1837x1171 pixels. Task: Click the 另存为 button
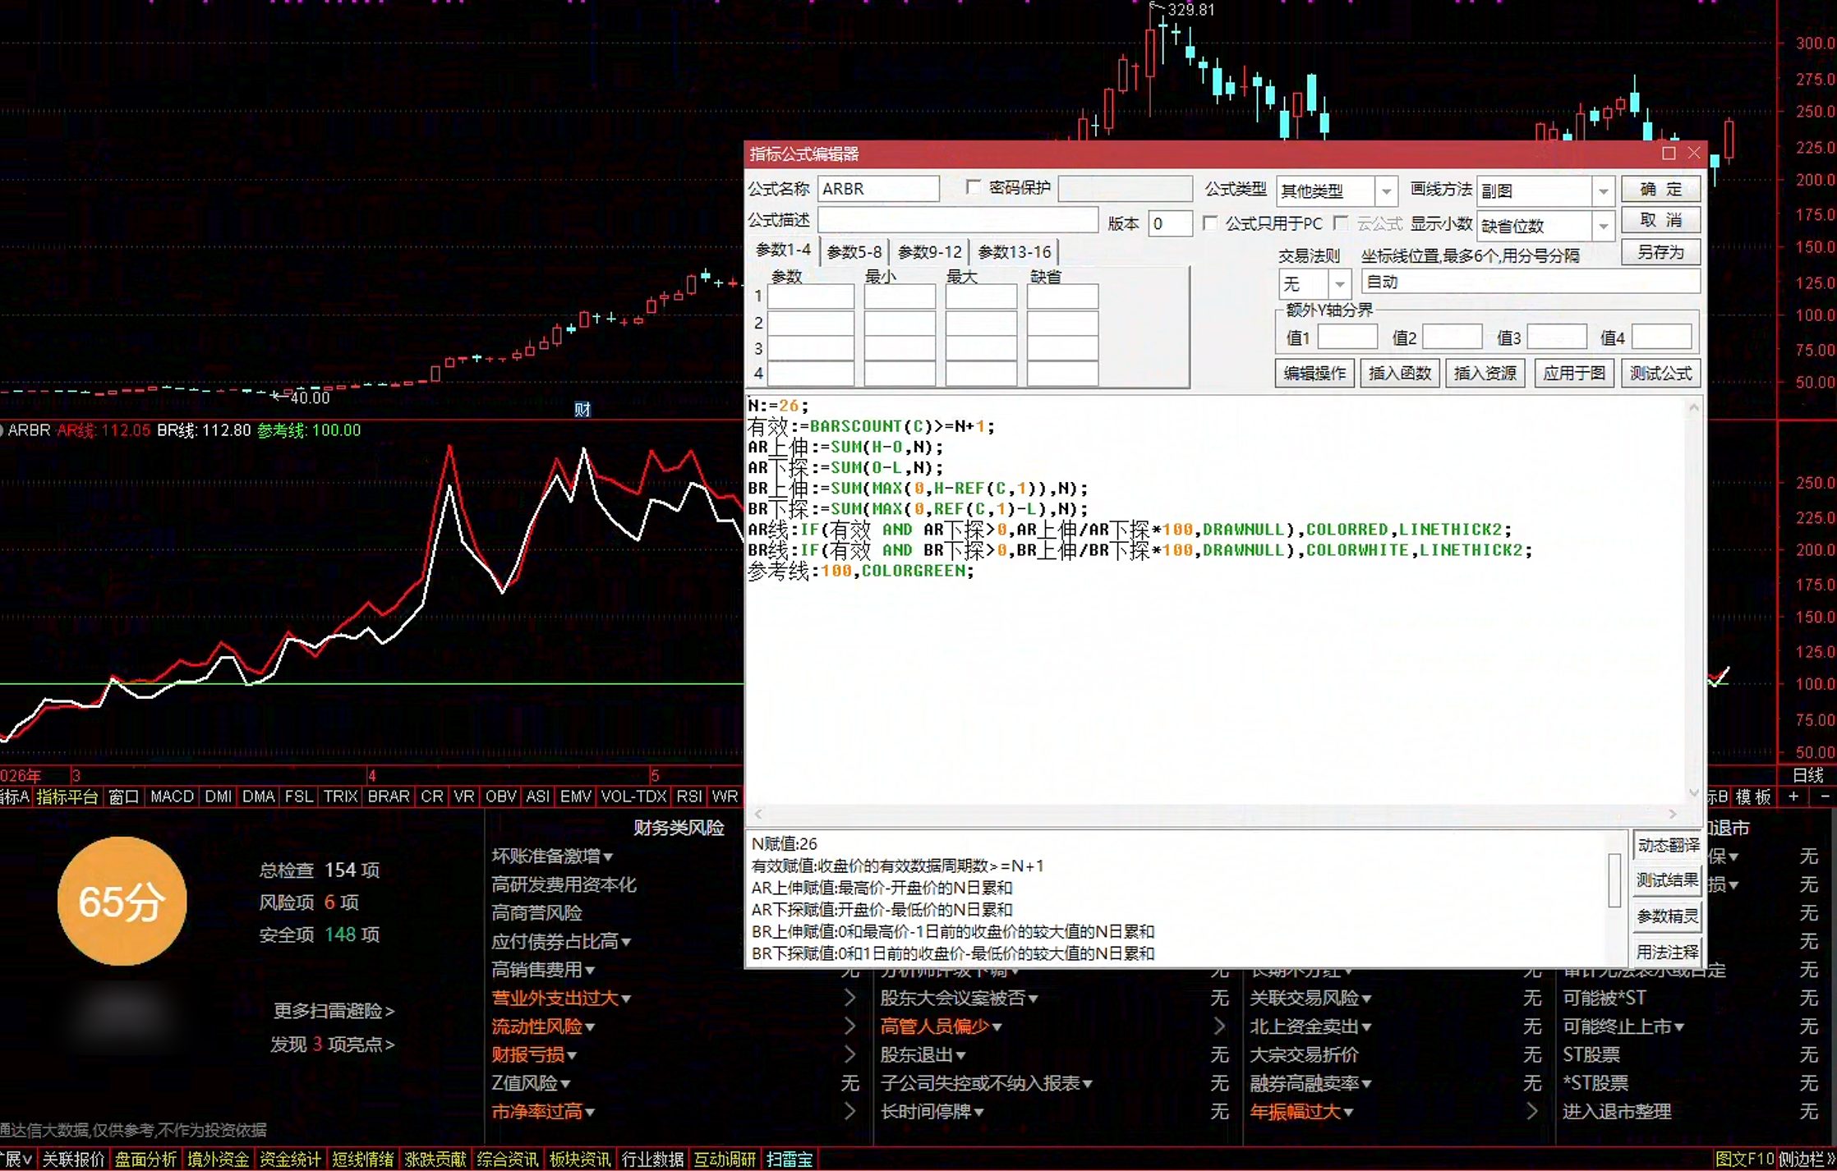point(1660,252)
